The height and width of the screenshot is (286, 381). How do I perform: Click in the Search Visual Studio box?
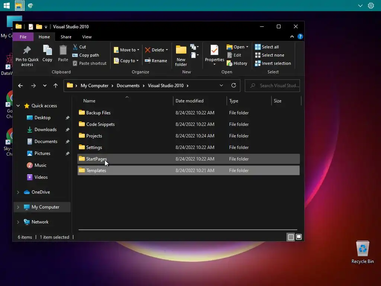272,86
